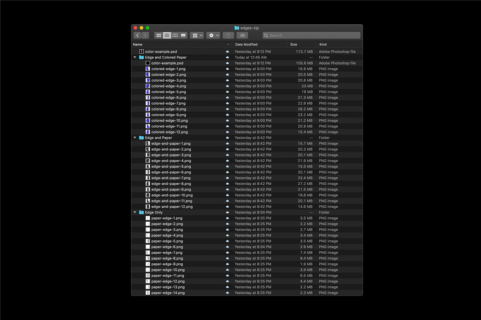Select the paper-edge-14.png thumbnail

coord(148,293)
